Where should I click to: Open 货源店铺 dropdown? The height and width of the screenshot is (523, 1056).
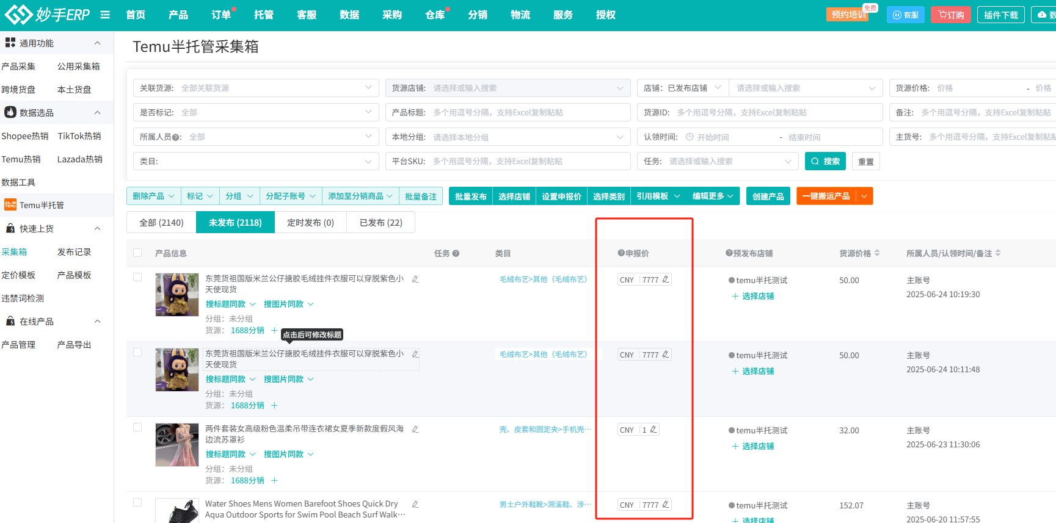[x=508, y=88]
